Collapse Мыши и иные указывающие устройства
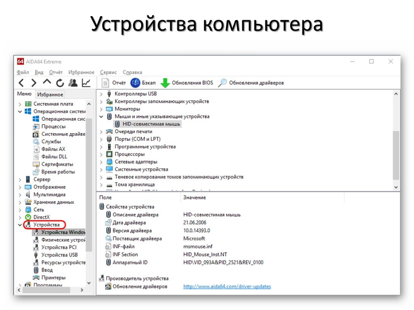The height and width of the screenshot is (310, 414). 101,117
